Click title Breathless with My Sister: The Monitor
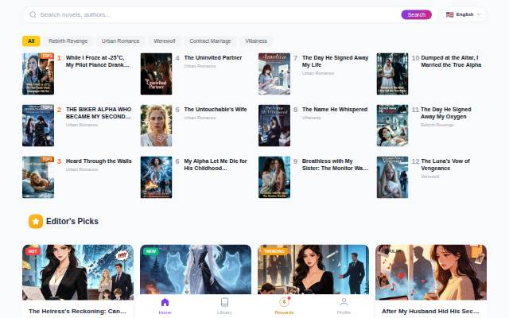Screen dimensions: 509x318 (x=335, y=165)
